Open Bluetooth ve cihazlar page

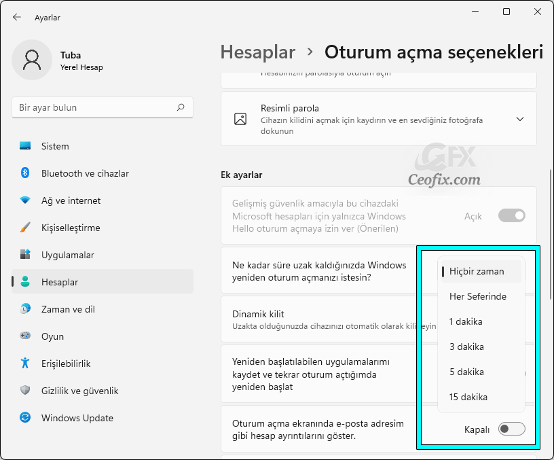[x=103, y=173]
